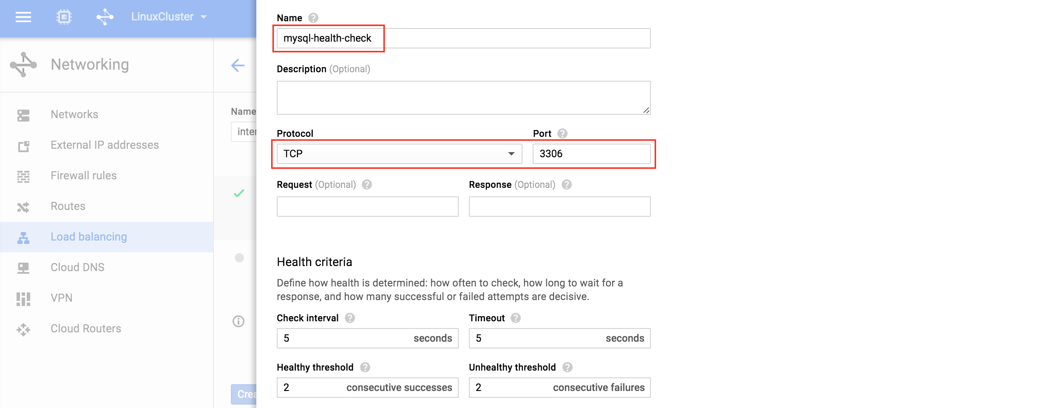Click the Request optional input field
Screen dimensions: 1045x408
click(x=367, y=207)
